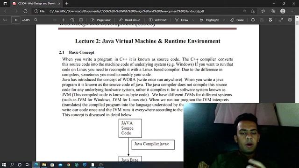This screenshot has width=299, height=168.
Task: Select the page number field
Action: (15, 20)
